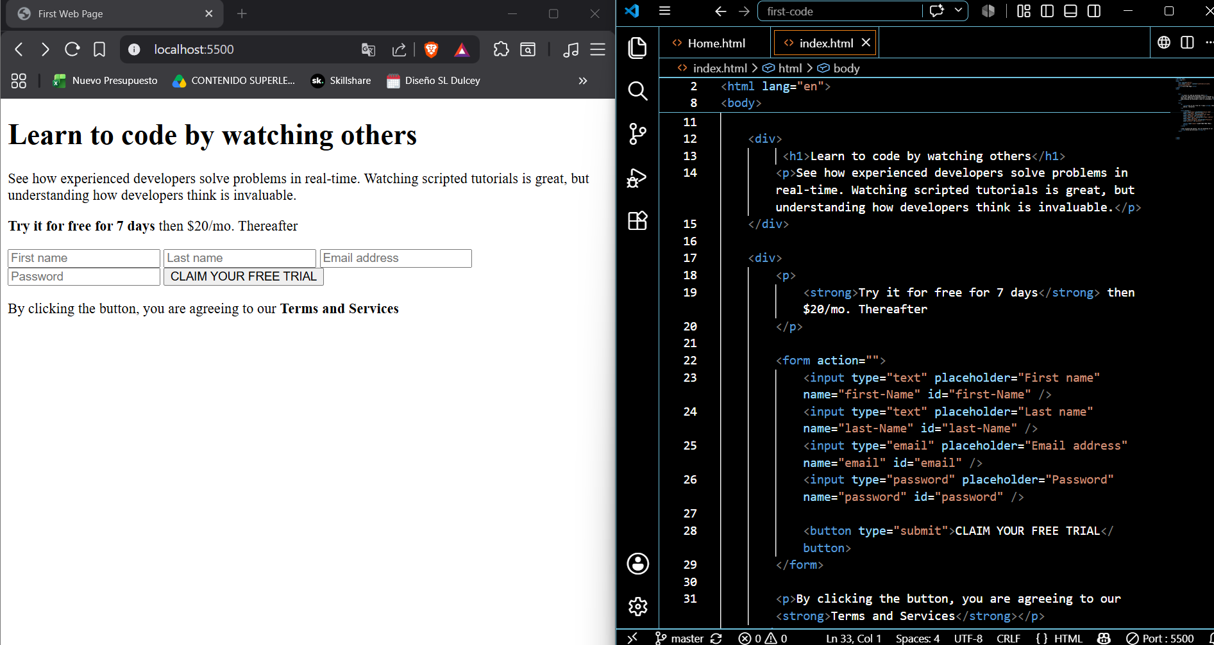Image resolution: width=1214 pixels, height=645 pixels.
Task: Click the translate page icon in address bar
Action: tap(368, 49)
